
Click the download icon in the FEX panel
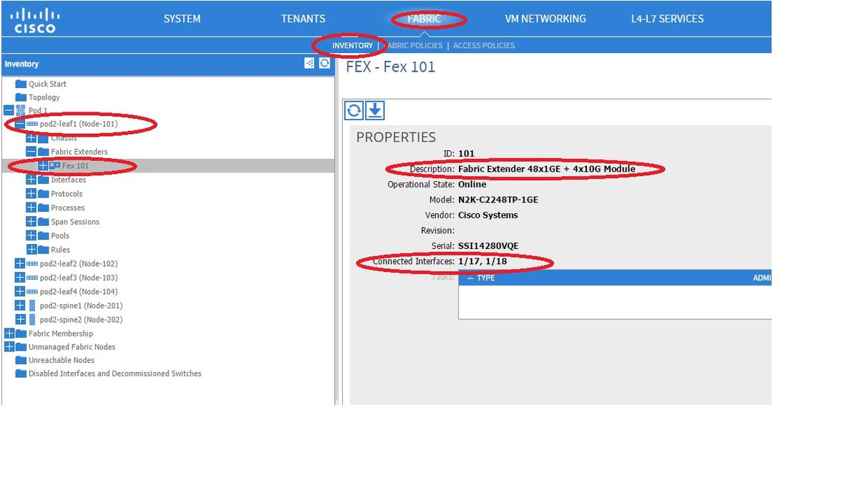coord(374,110)
